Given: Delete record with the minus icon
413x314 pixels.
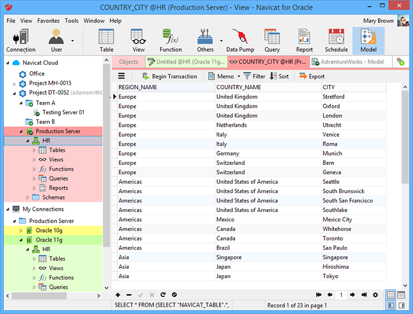Looking at the screenshot, I should pyautogui.click(x=129, y=295).
